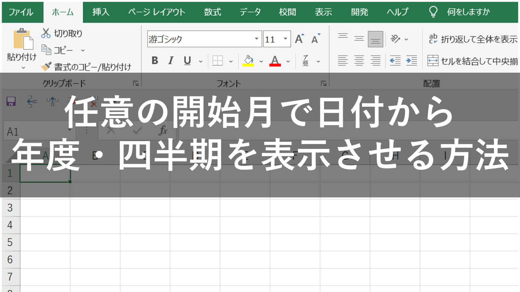This screenshot has height=292, width=520.
Task: Decrease font size with small A
Action: pos(316,39)
